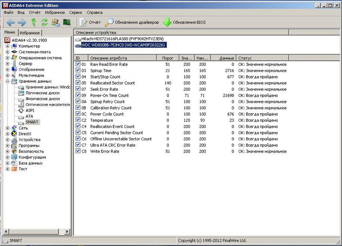Collapse the Хранение данных tree node
Image resolution: width=342 pixels, height=246 pixels.
tap(7, 81)
